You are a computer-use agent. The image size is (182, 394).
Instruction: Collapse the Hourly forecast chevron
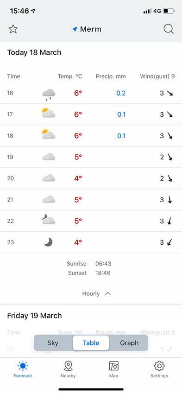pos(108,293)
